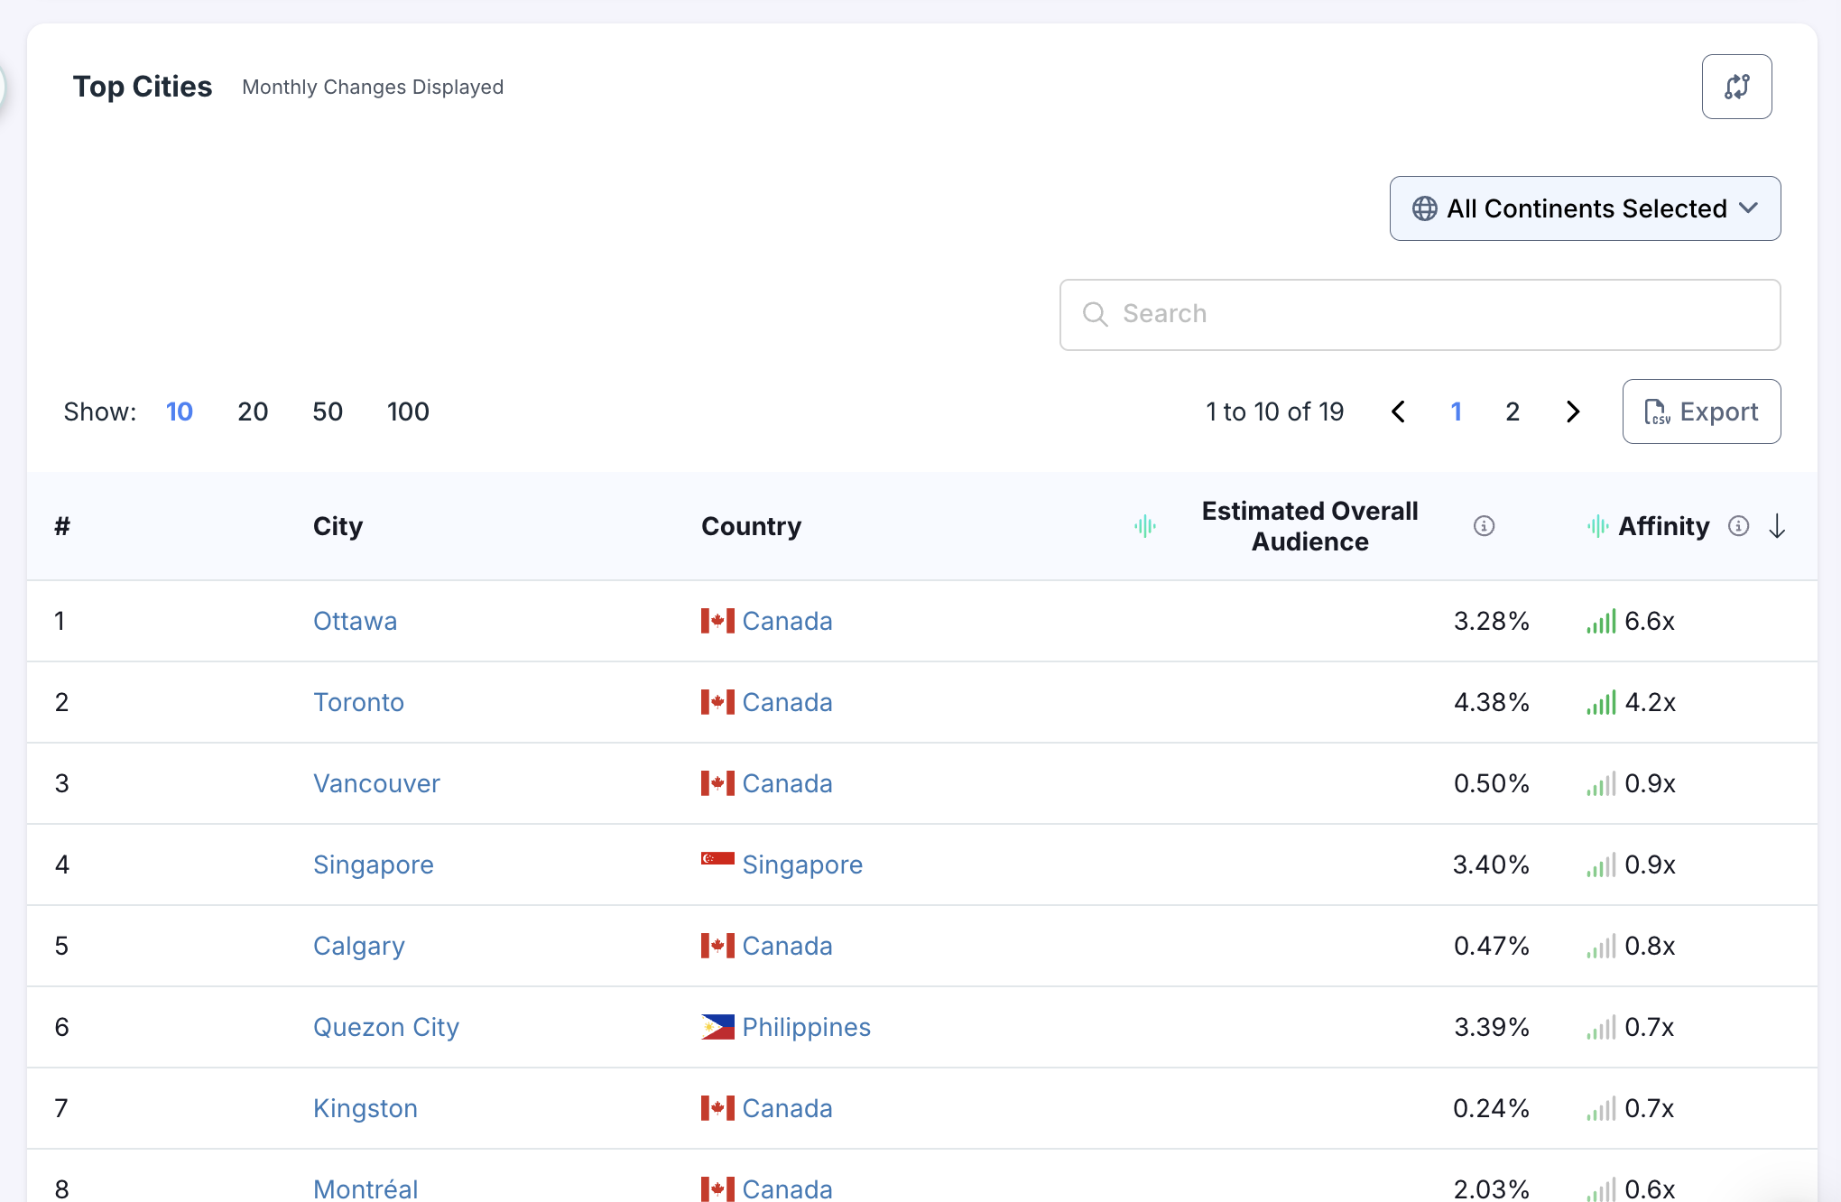
Task: Click the 4.38% audience value
Action: [x=1491, y=702]
